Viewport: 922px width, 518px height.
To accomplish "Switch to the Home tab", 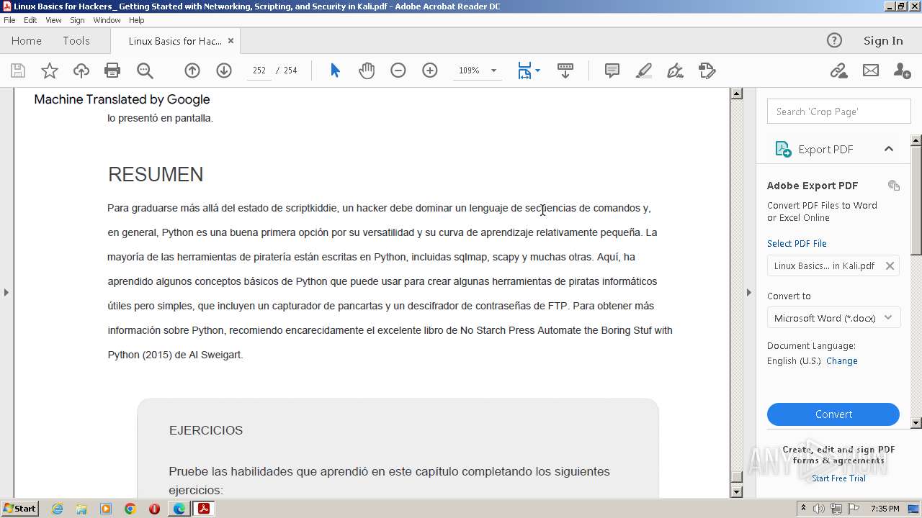I will [27, 41].
